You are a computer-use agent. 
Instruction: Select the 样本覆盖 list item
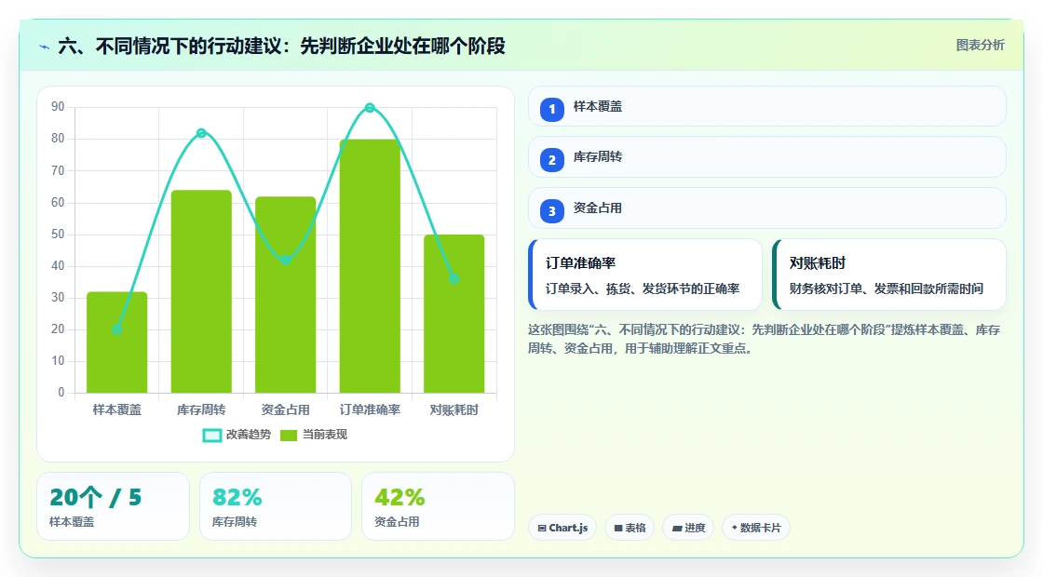(767, 106)
